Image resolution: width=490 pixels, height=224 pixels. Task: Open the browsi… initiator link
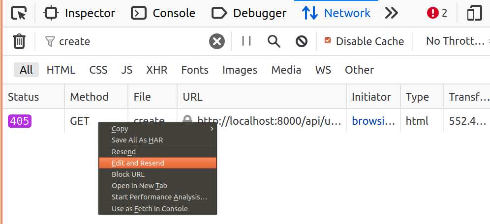click(373, 121)
